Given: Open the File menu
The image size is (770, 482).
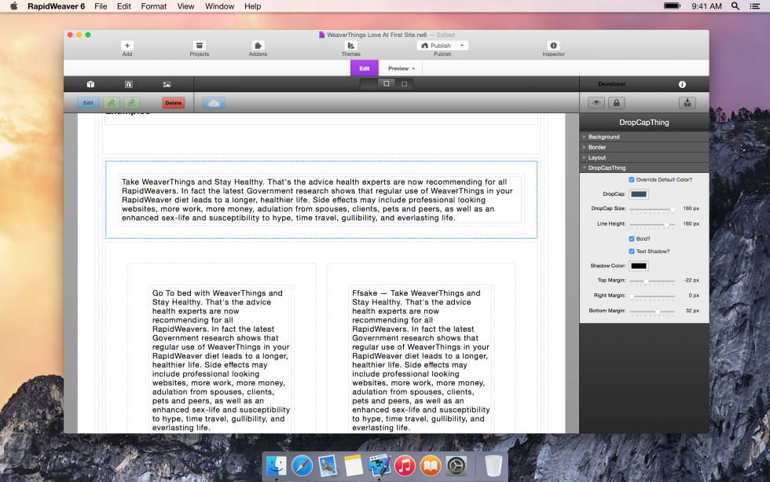Looking at the screenshot, I should click(x=101, y=6).
